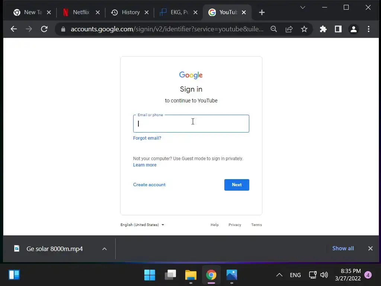The height and width of the screenshot is (286, 381).
Task: Open Task View on the taskbar
Action: 170,275
